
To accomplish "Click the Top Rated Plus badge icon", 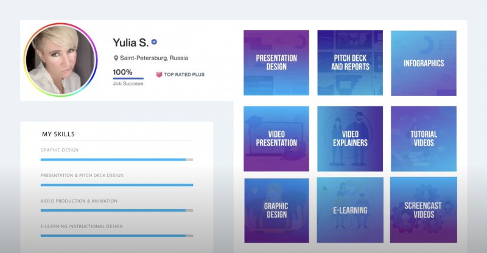I will point(159,75).
